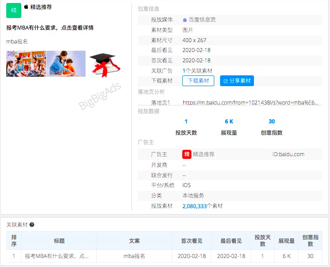Click the 精选推荐 name at top left

coord(41,7)
